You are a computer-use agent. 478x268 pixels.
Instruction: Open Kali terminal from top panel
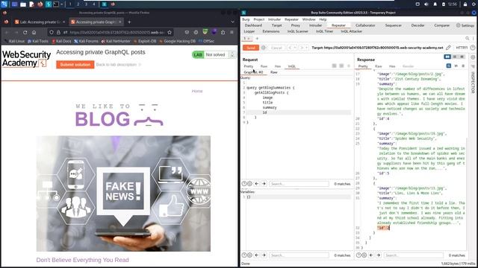(x=56, y=4)
